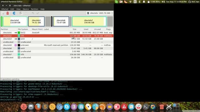Select the /dev/sda2 block in disk map

(15, 21)
